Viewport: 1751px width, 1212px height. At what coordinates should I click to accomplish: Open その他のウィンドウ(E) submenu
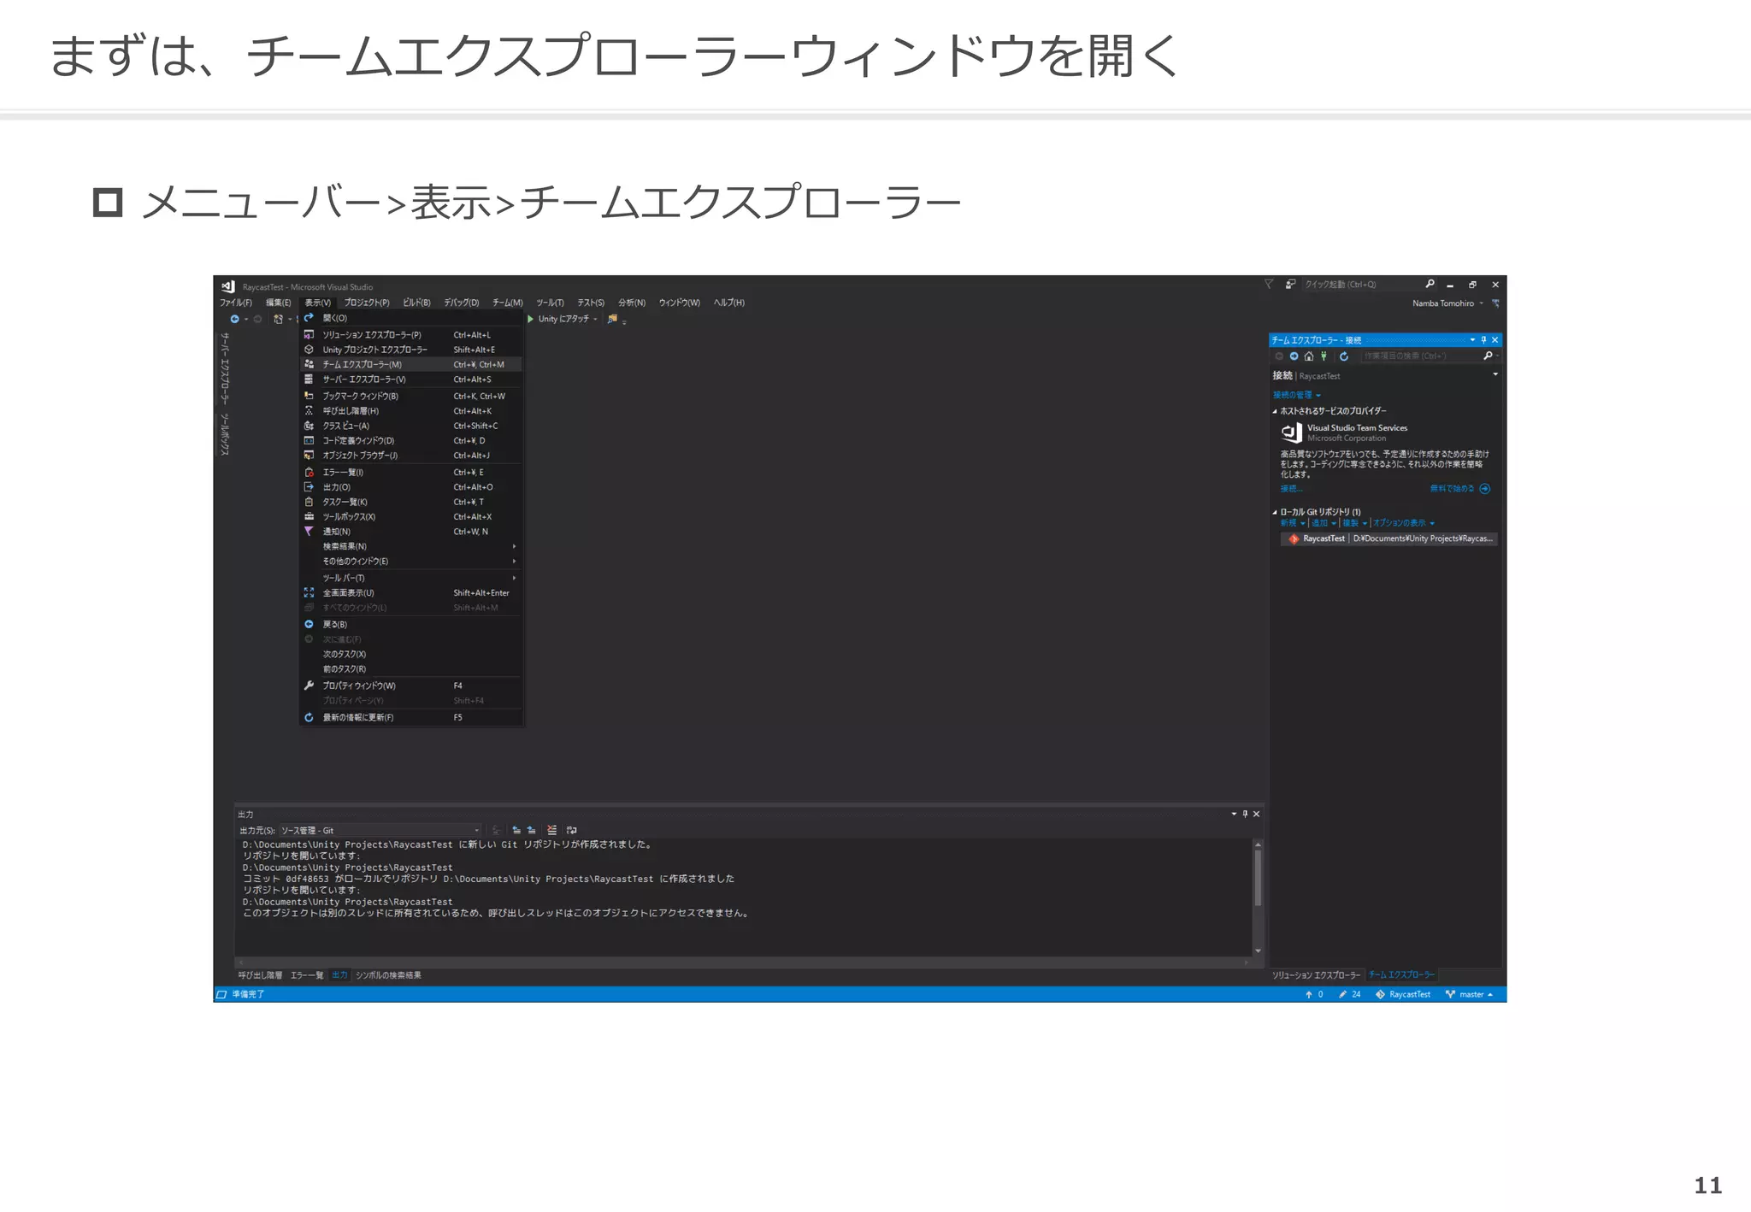click(x=411, y=562)
